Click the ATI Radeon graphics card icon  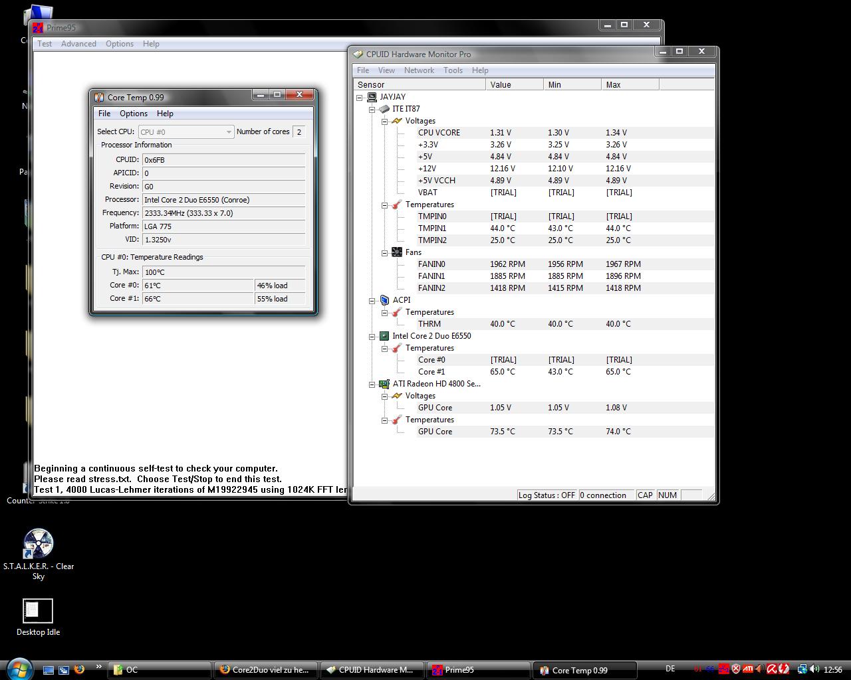click(384, 384)
